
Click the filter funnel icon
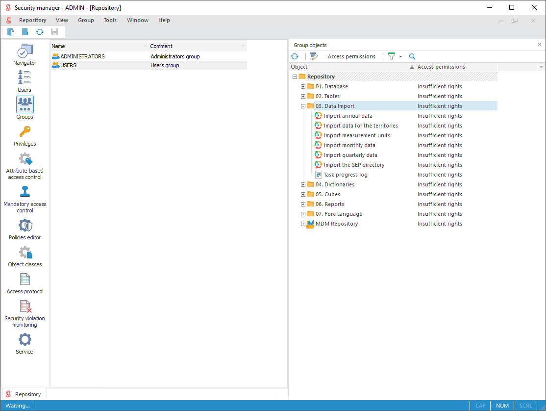point(392,56)
